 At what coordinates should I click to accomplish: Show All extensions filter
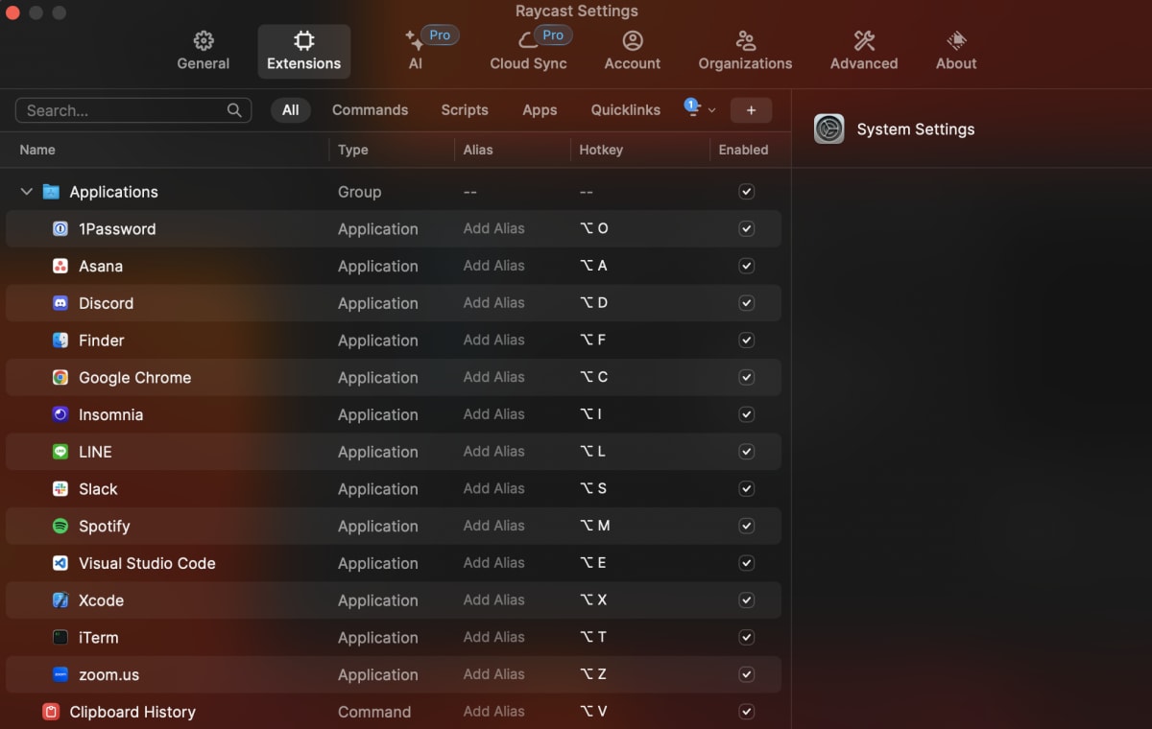pyautogui.click(x=291, y=110)
